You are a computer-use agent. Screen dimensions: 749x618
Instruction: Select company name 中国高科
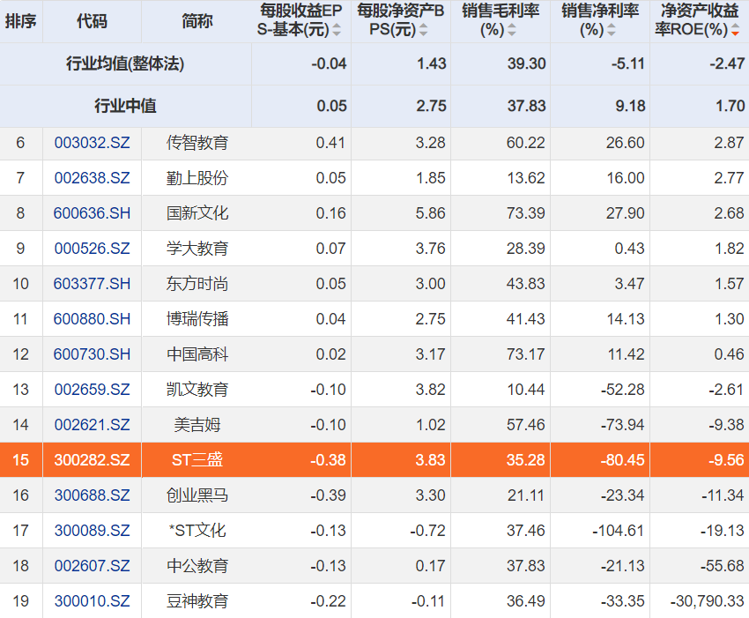[x=197, y=354]
